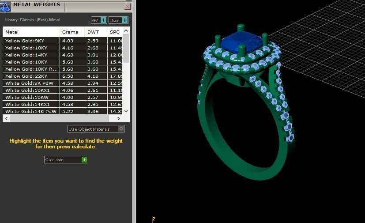Select White Gold:9K PdW row
This screenshot has height=223, width=365.
pos(63,83)
